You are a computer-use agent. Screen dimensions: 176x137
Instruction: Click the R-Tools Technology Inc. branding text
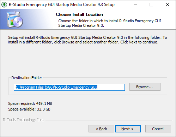(23, 120)
